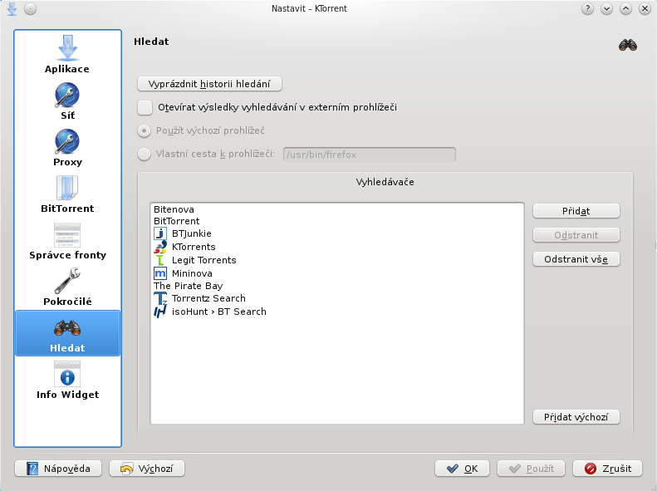
Task: Select isoHunt › BT Search entry text
Action: 219,312
